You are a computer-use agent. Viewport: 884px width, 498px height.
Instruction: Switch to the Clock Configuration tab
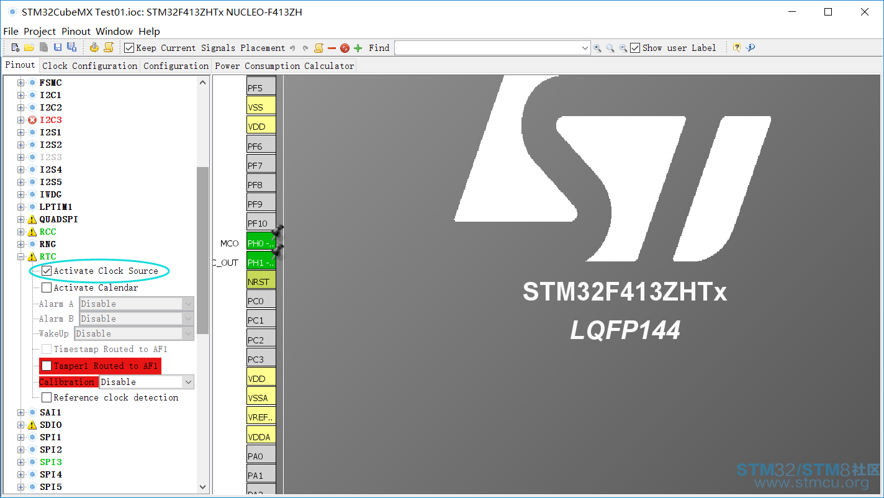pos(90,66)
